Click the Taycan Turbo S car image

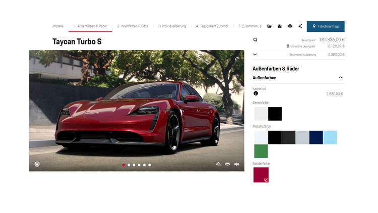coord(137,111)
